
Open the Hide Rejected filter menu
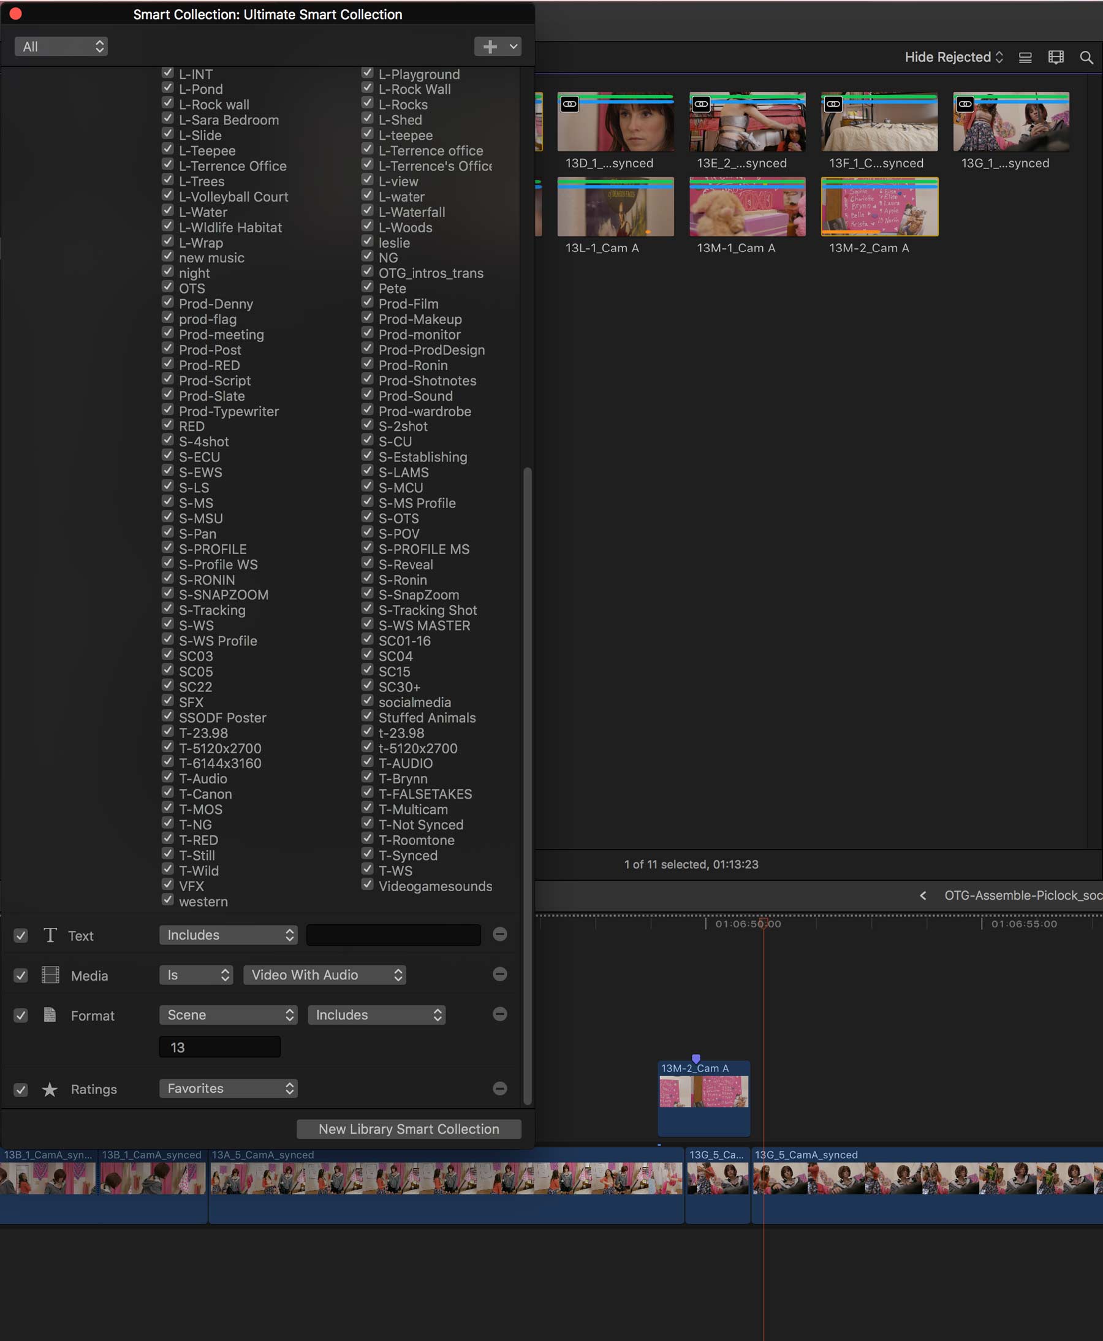click(953, 57)
